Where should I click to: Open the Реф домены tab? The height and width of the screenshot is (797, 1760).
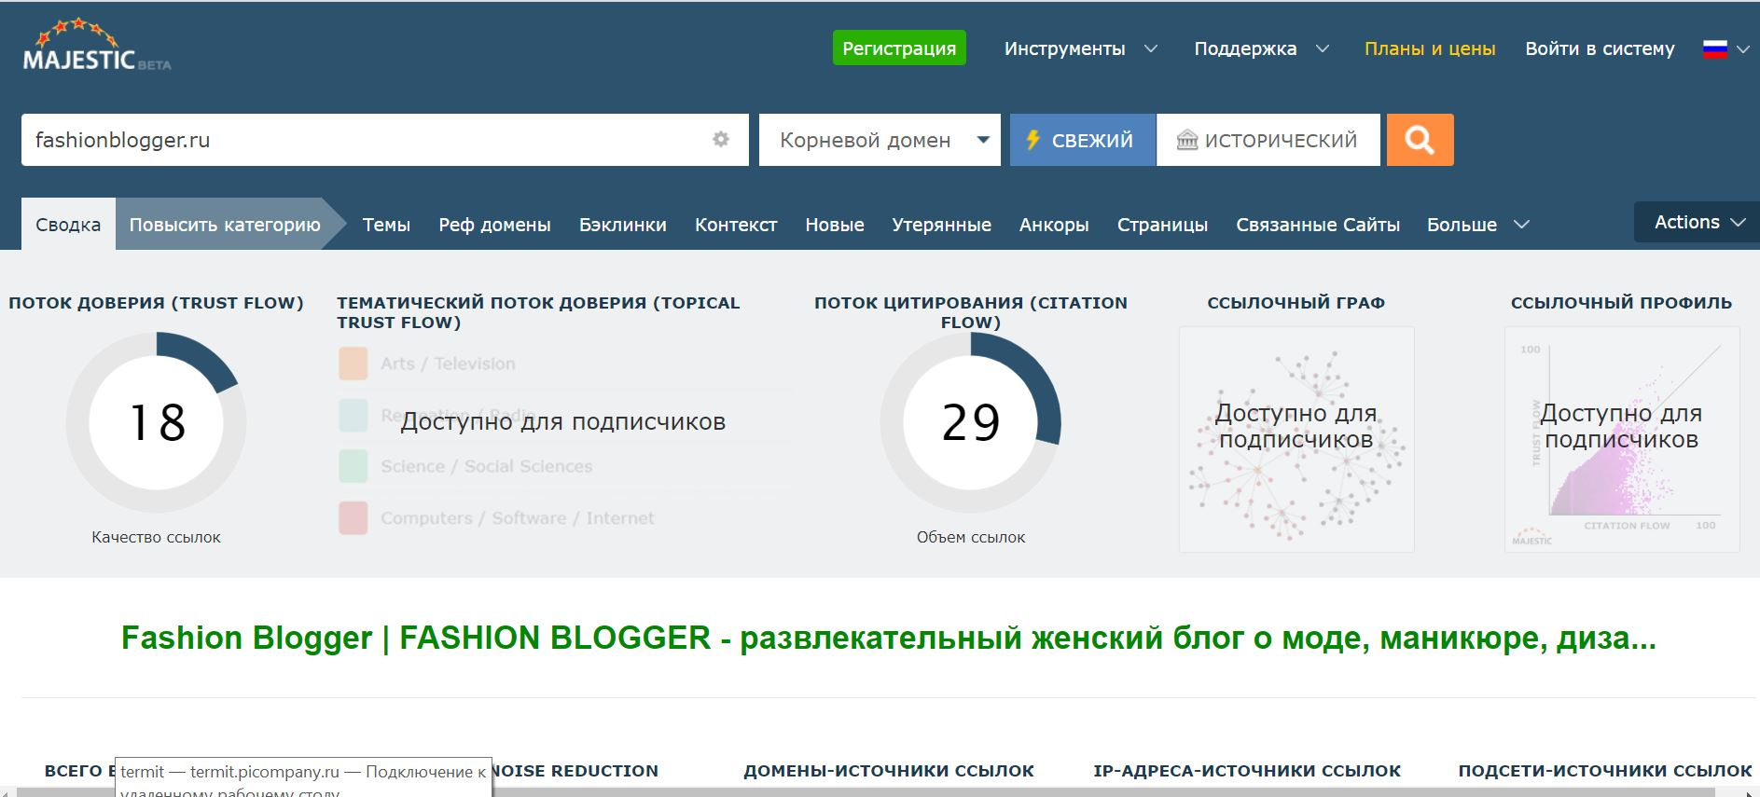coord(494,225)
